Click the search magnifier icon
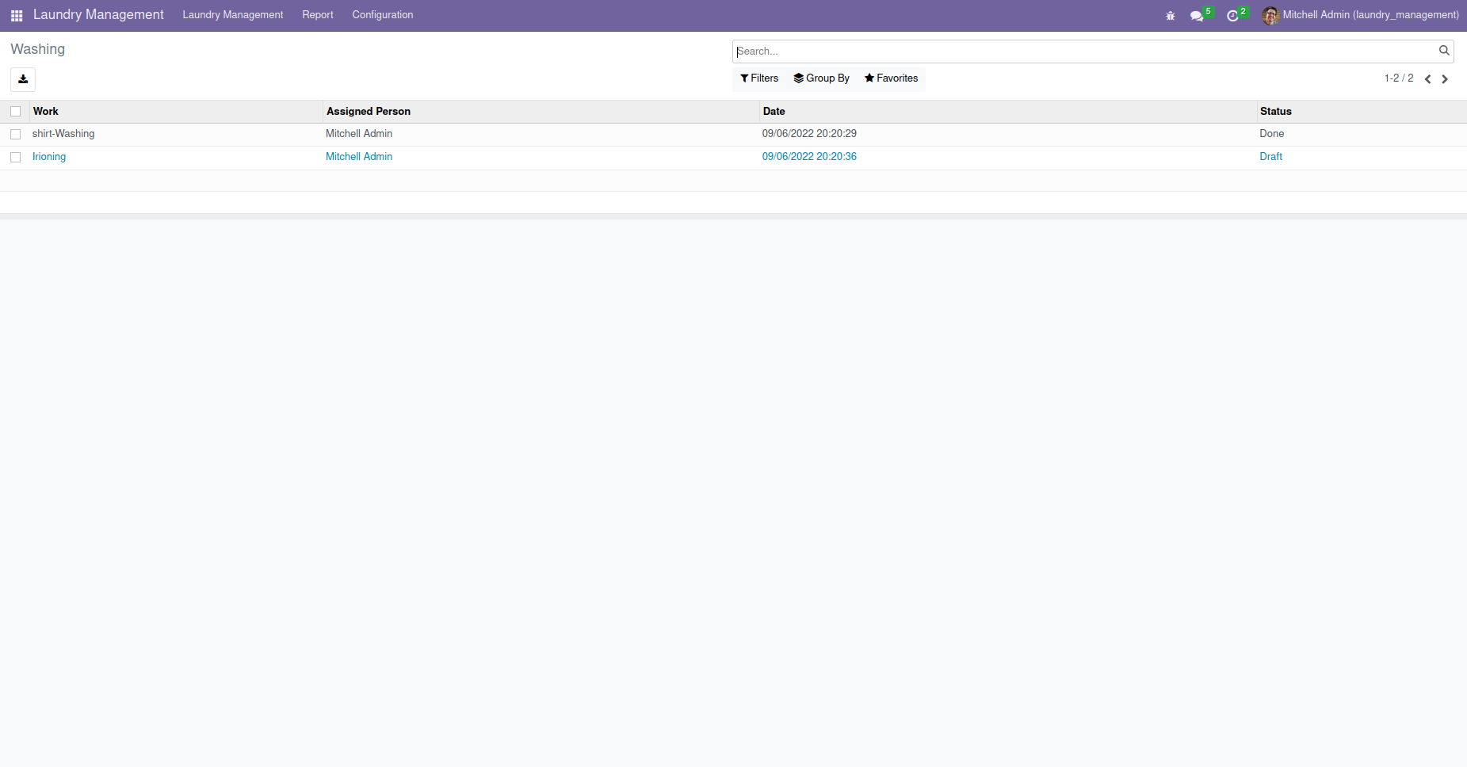Image resolution: width=1467 pixels, height=767 pixels. coord(1444,51)
